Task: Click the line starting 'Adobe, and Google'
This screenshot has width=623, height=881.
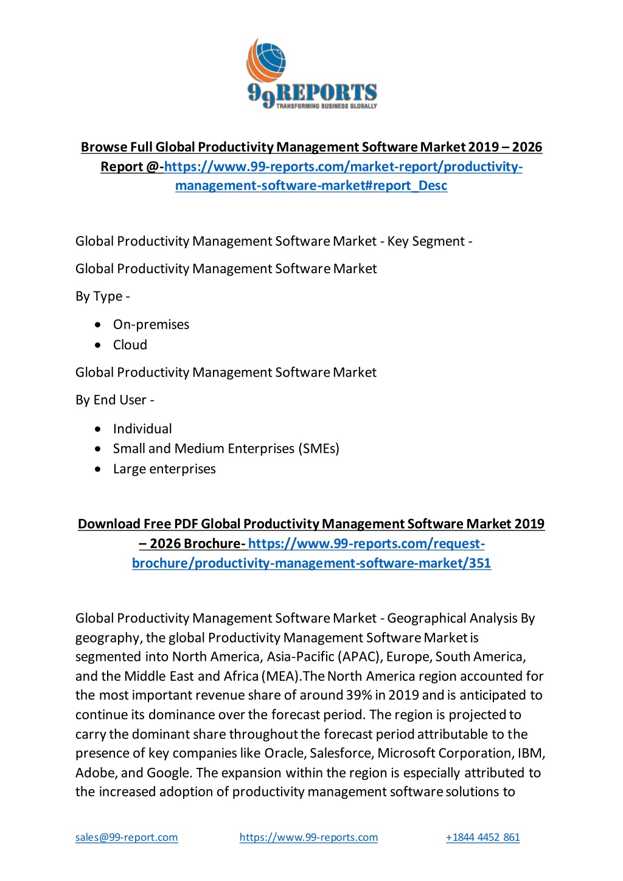Action: tap(308, 773)
